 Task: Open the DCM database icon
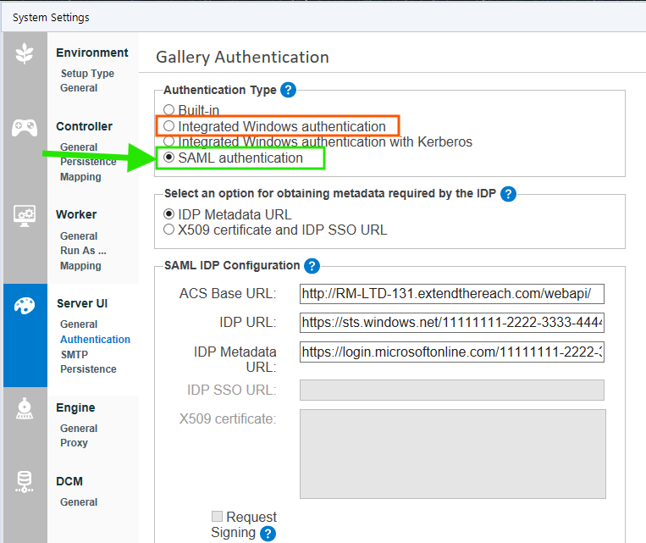click(25, 481)
